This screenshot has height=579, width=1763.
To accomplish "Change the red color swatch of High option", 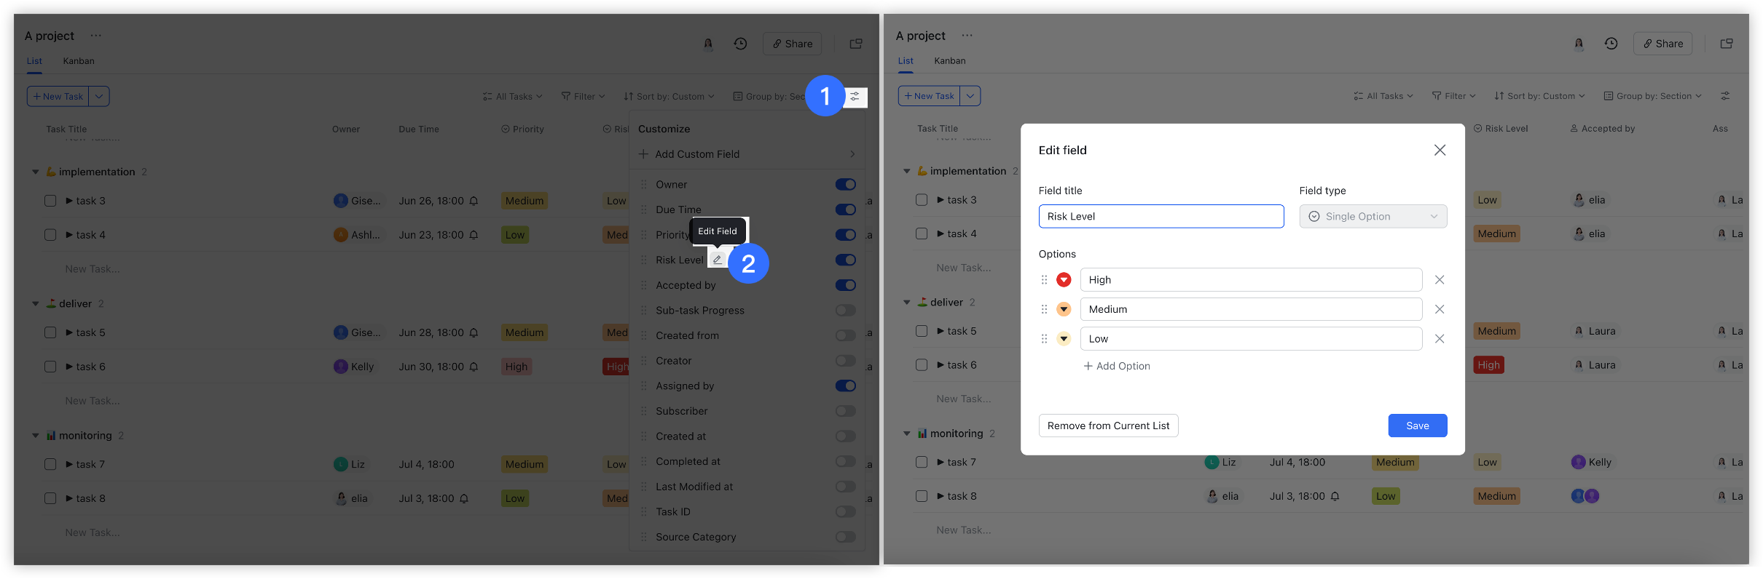I will click(x=1064, y=280).
